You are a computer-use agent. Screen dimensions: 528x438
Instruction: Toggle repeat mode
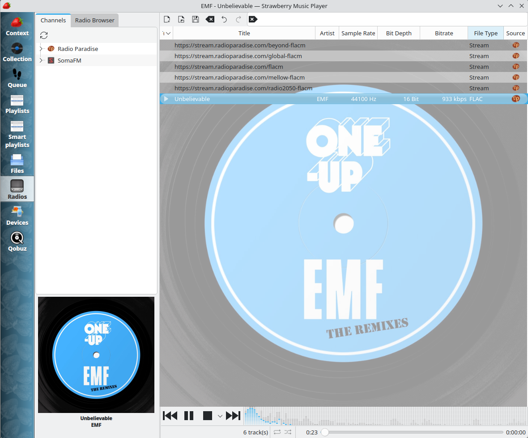point(277,432)
